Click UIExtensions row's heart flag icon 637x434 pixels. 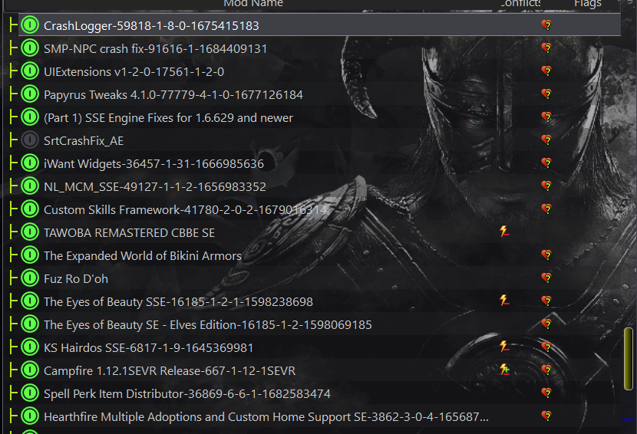pyautogui.click(x=546, y=71)
